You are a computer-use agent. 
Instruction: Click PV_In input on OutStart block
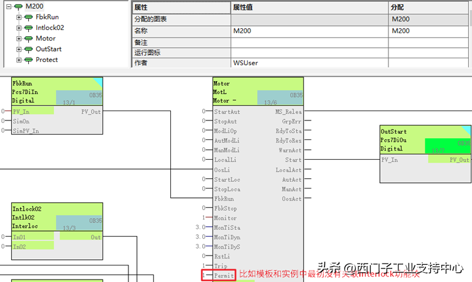(x=390, y=160)
